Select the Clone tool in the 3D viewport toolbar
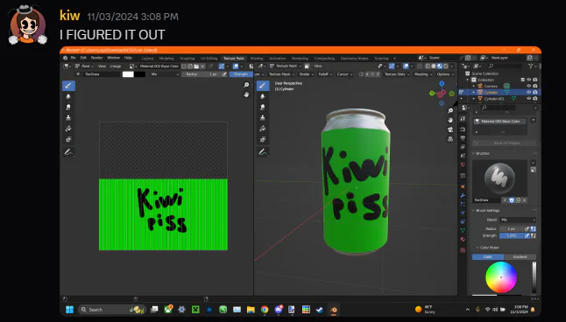566x322 pixels. 263,118
